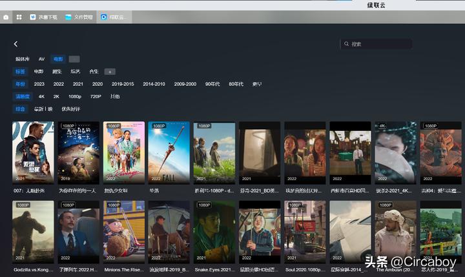
Task: Open The Ambush poster
Action: pyautogui.click(x=396, y=232)
